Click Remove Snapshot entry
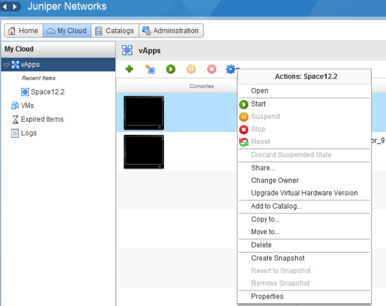Image resolution: width=386 pixels, height=306 pixels. click(x=304, y=283)
